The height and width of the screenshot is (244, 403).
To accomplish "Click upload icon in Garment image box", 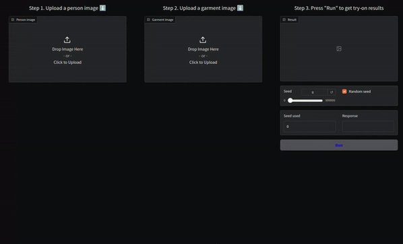I will [x=203, y=40].
